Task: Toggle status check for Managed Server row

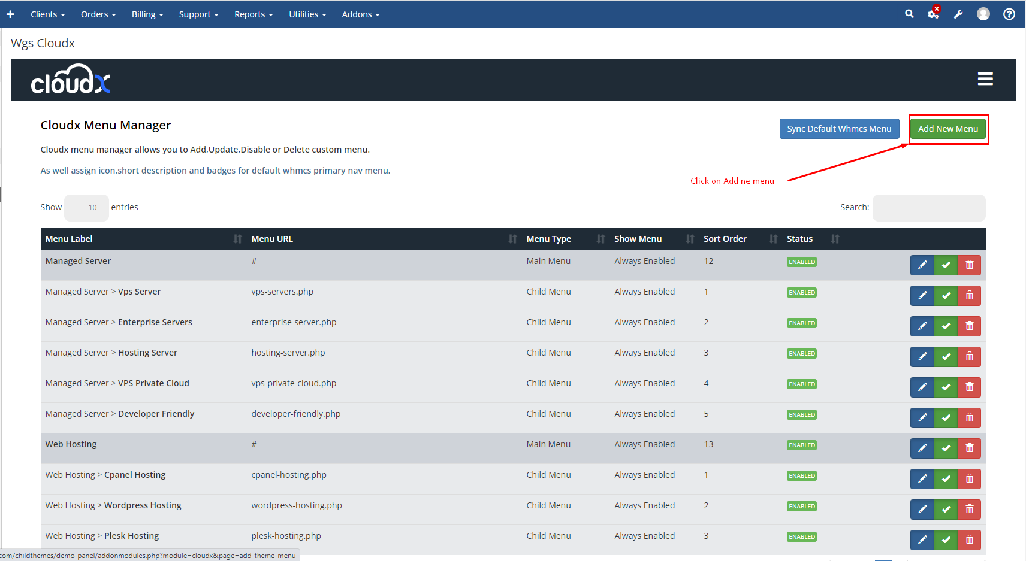Action: point(946,265)
